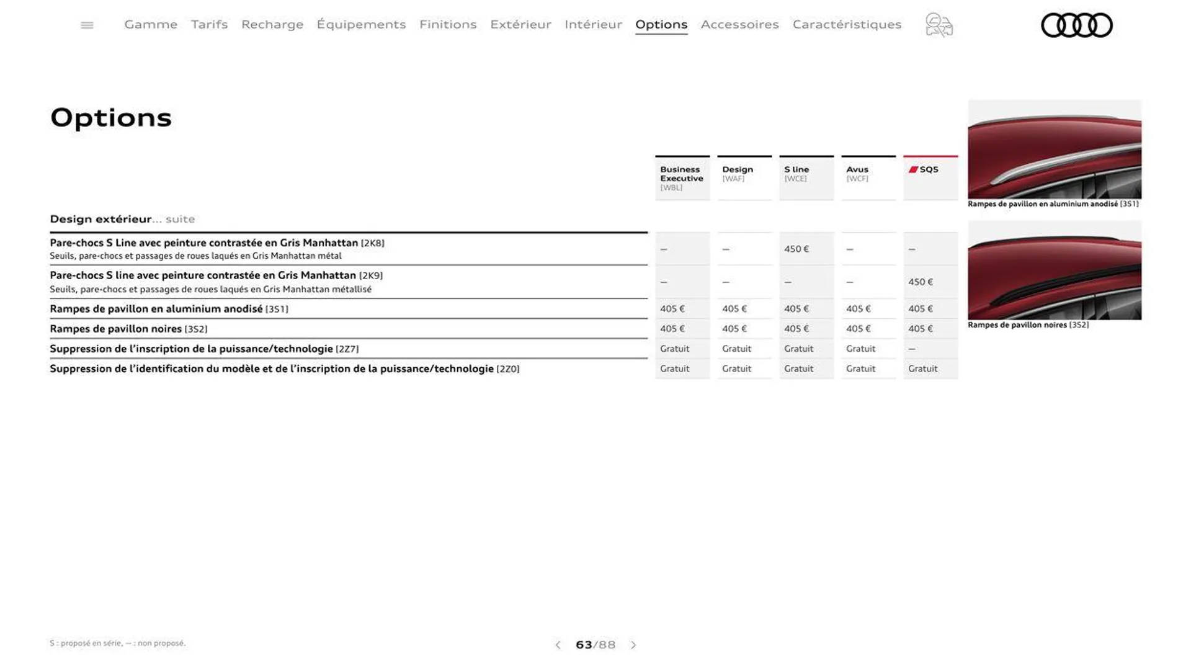Open the hamburger menu icon

click(x=87, y=25)
